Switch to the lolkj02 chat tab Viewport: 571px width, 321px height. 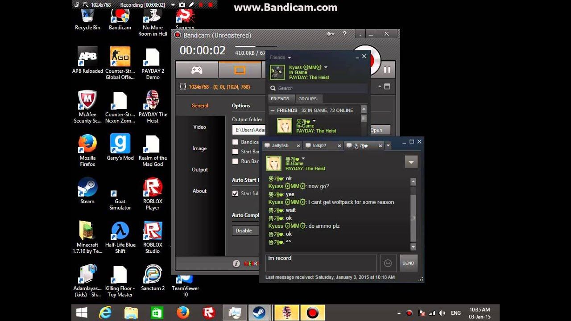(x=319, y=146)
